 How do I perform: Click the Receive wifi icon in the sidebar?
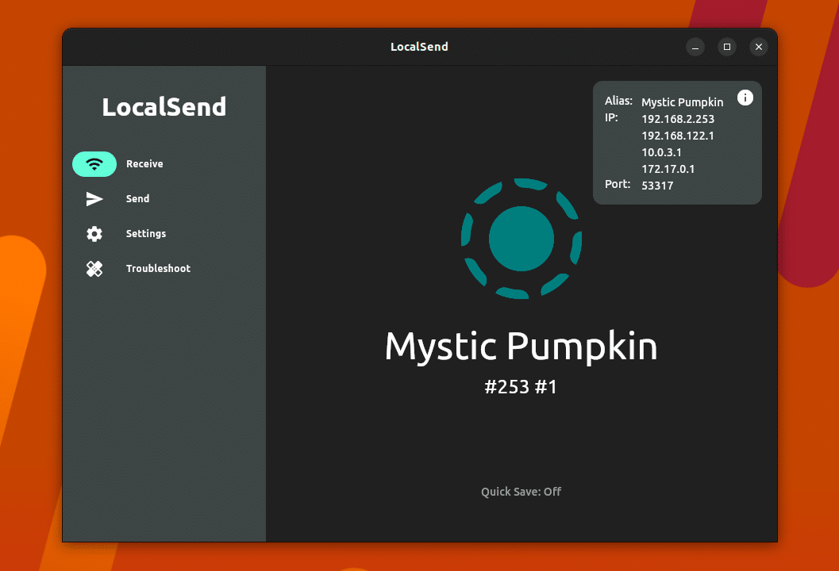(94, 164)
